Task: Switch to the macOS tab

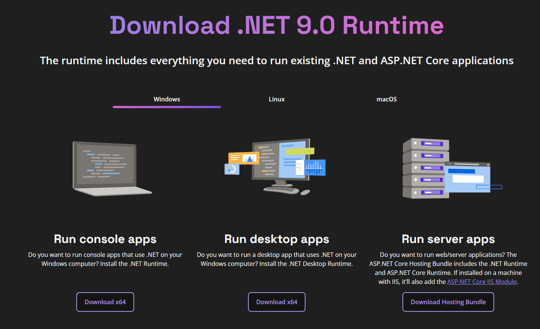Action: (x=387, y=99)
